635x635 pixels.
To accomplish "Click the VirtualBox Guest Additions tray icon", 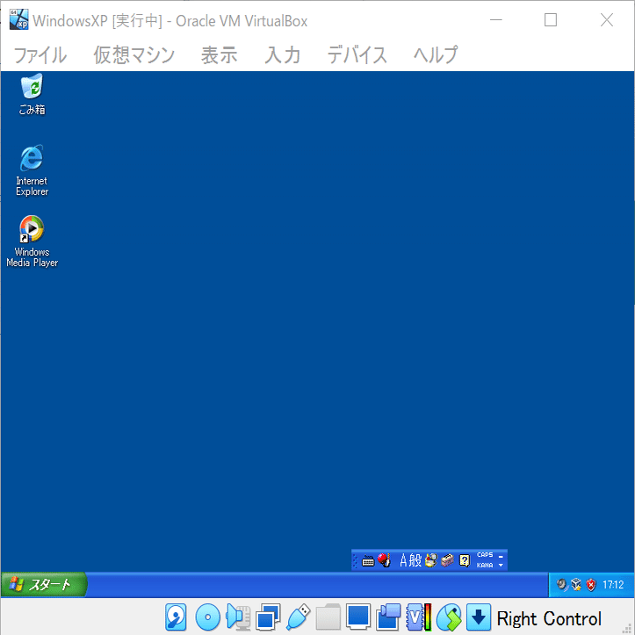I will tap(576, 585).
